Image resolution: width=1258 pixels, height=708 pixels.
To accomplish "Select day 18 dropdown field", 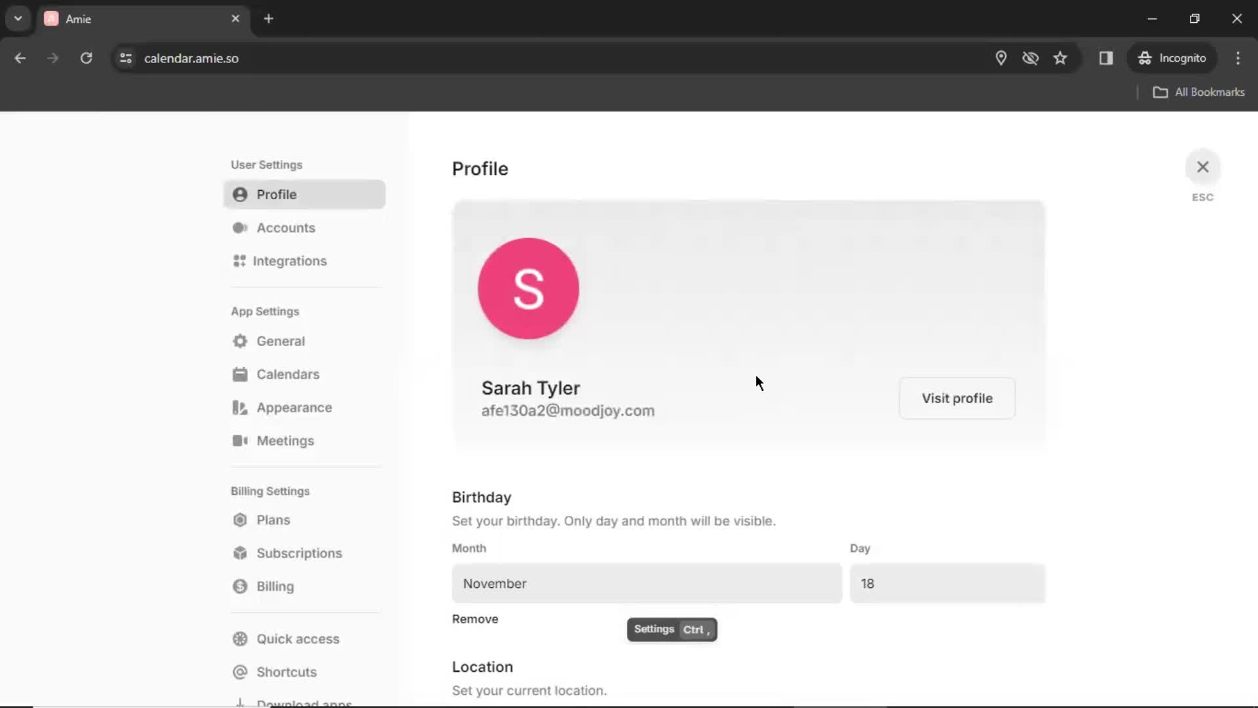I will pyautogui.click(x=947, y=583).
